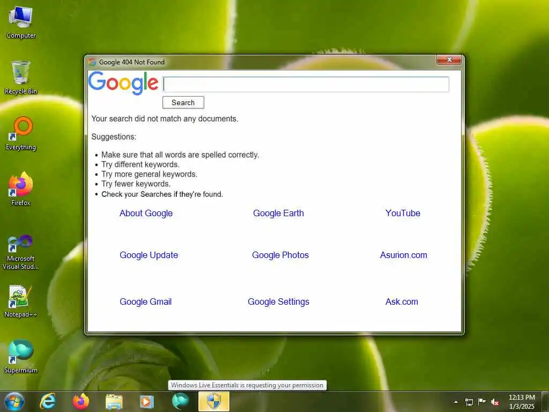
Task: Focus the Google search text field
Action: [x=306, y=84]
